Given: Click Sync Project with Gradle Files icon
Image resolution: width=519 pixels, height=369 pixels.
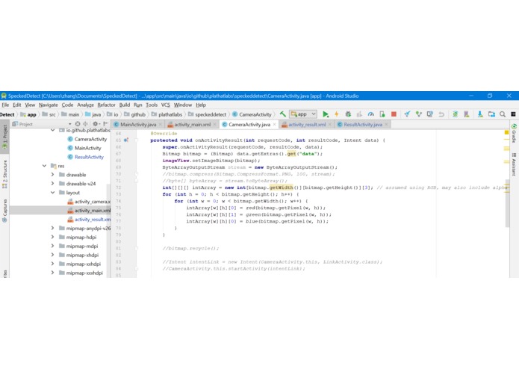Looking at the screenshot, I should (455, 114).
